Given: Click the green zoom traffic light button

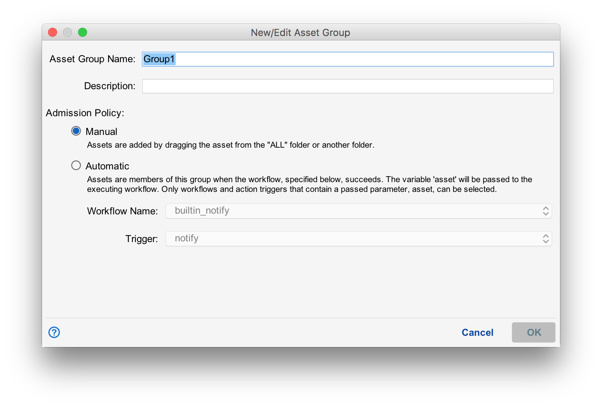Looking at the screenshot, I should (83, 32).
